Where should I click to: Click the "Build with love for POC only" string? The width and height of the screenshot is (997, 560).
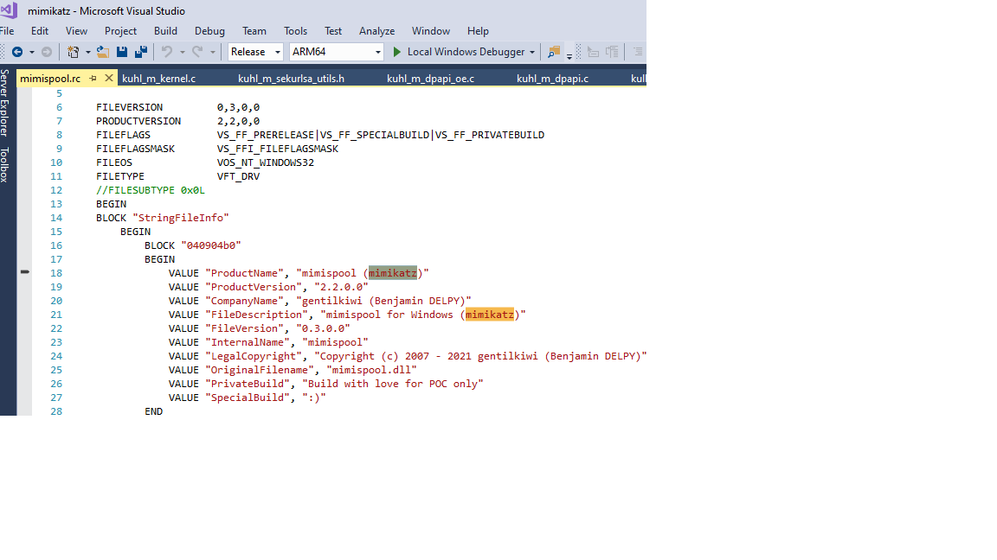(392, 384)
